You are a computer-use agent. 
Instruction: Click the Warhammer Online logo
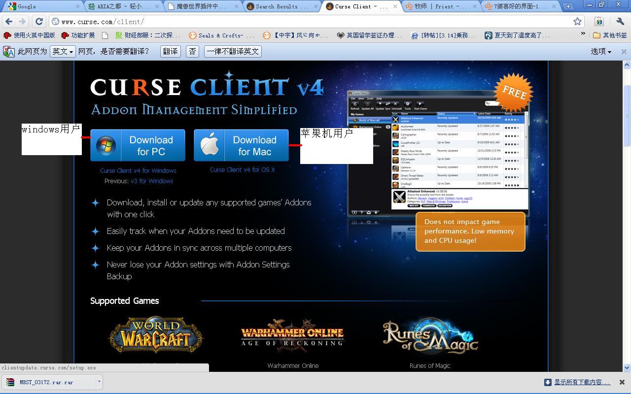click(x=293, y=336)
